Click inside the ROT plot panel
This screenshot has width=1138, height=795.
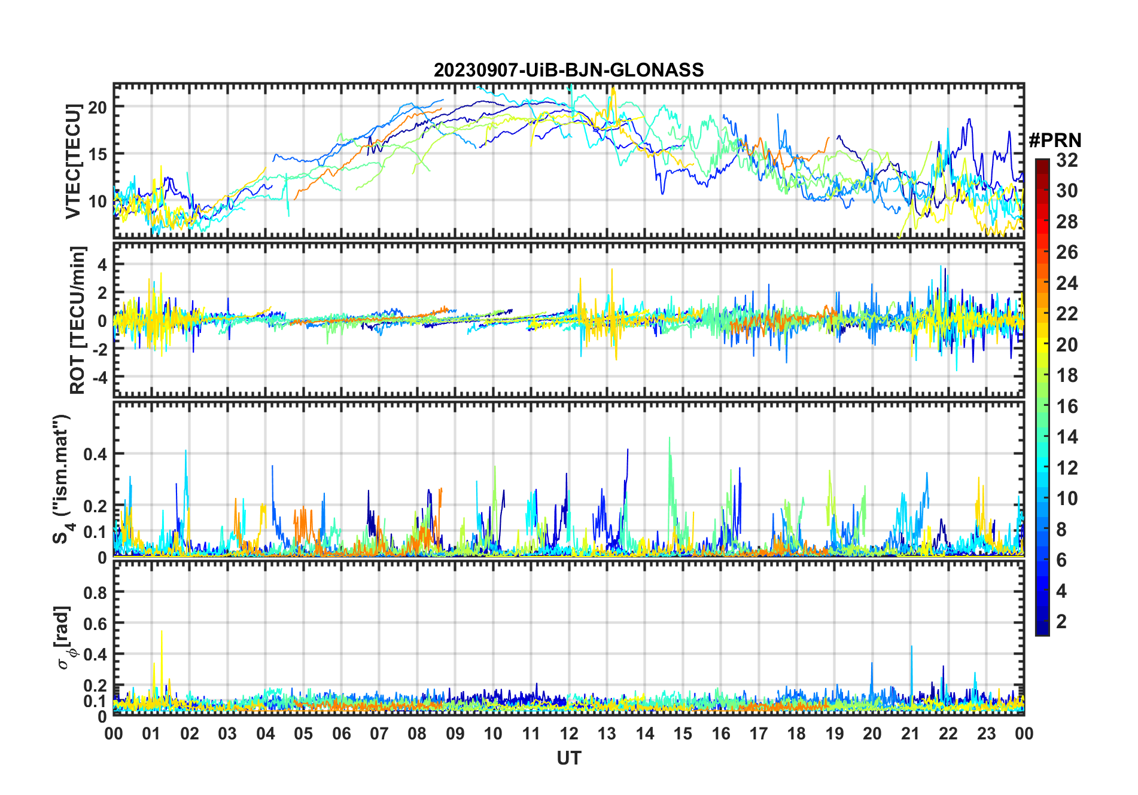pyautogui.click(x=568, y=320)
